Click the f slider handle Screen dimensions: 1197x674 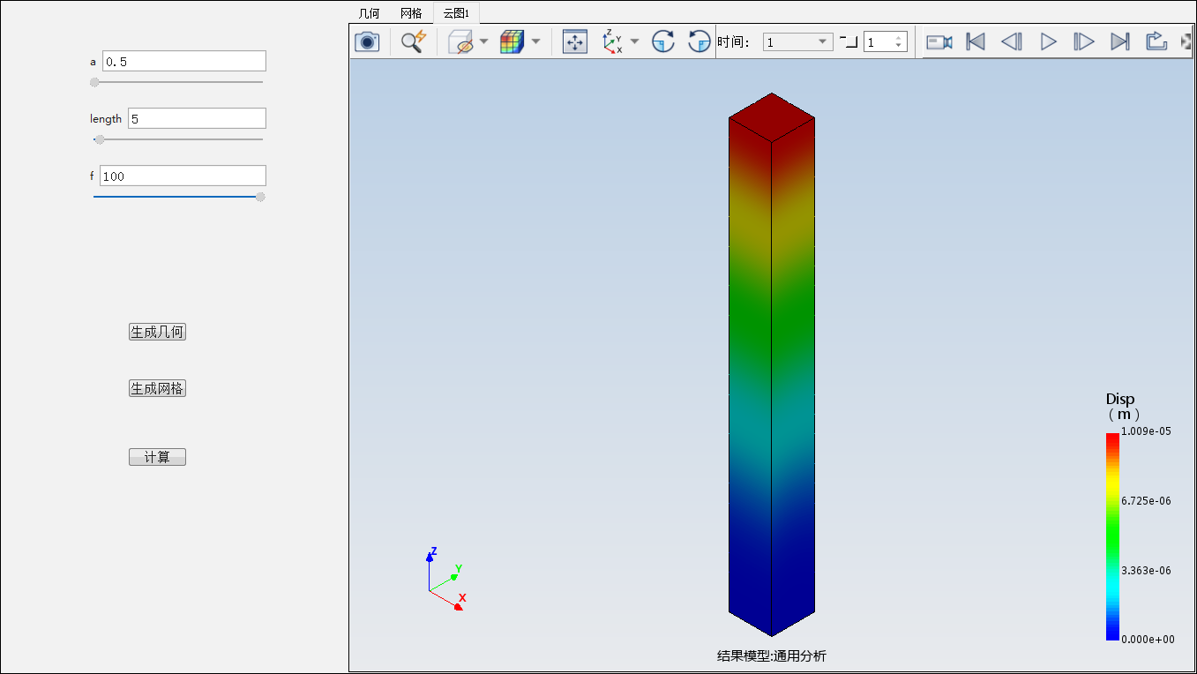260,197
